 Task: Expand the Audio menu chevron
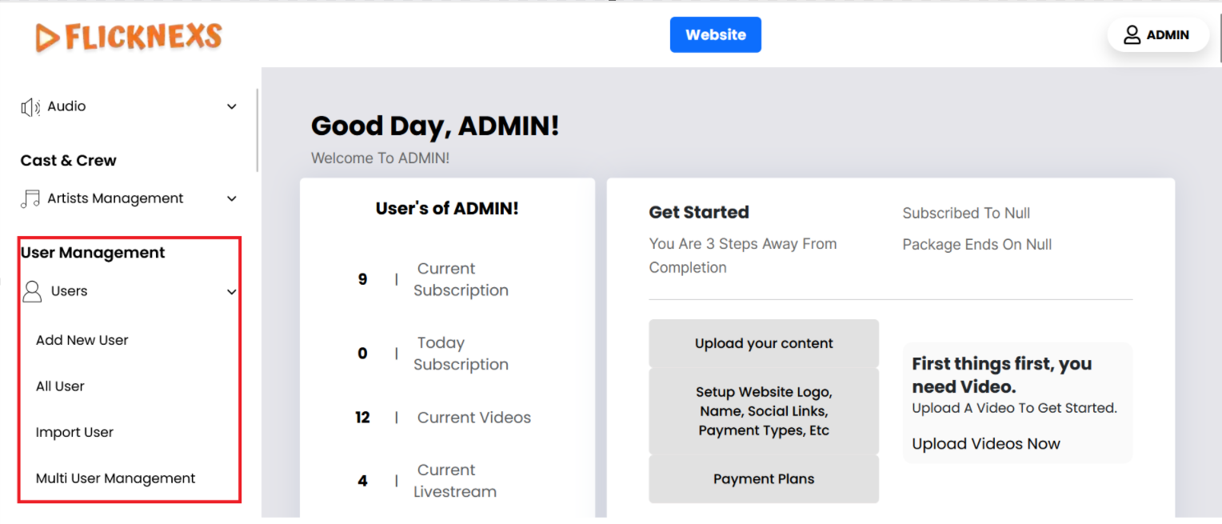(x=232, y=107)
